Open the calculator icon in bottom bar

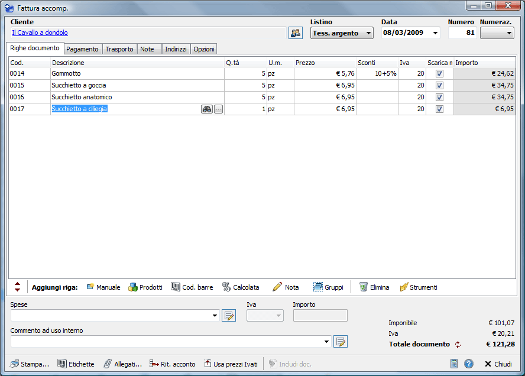pos(454,364)
